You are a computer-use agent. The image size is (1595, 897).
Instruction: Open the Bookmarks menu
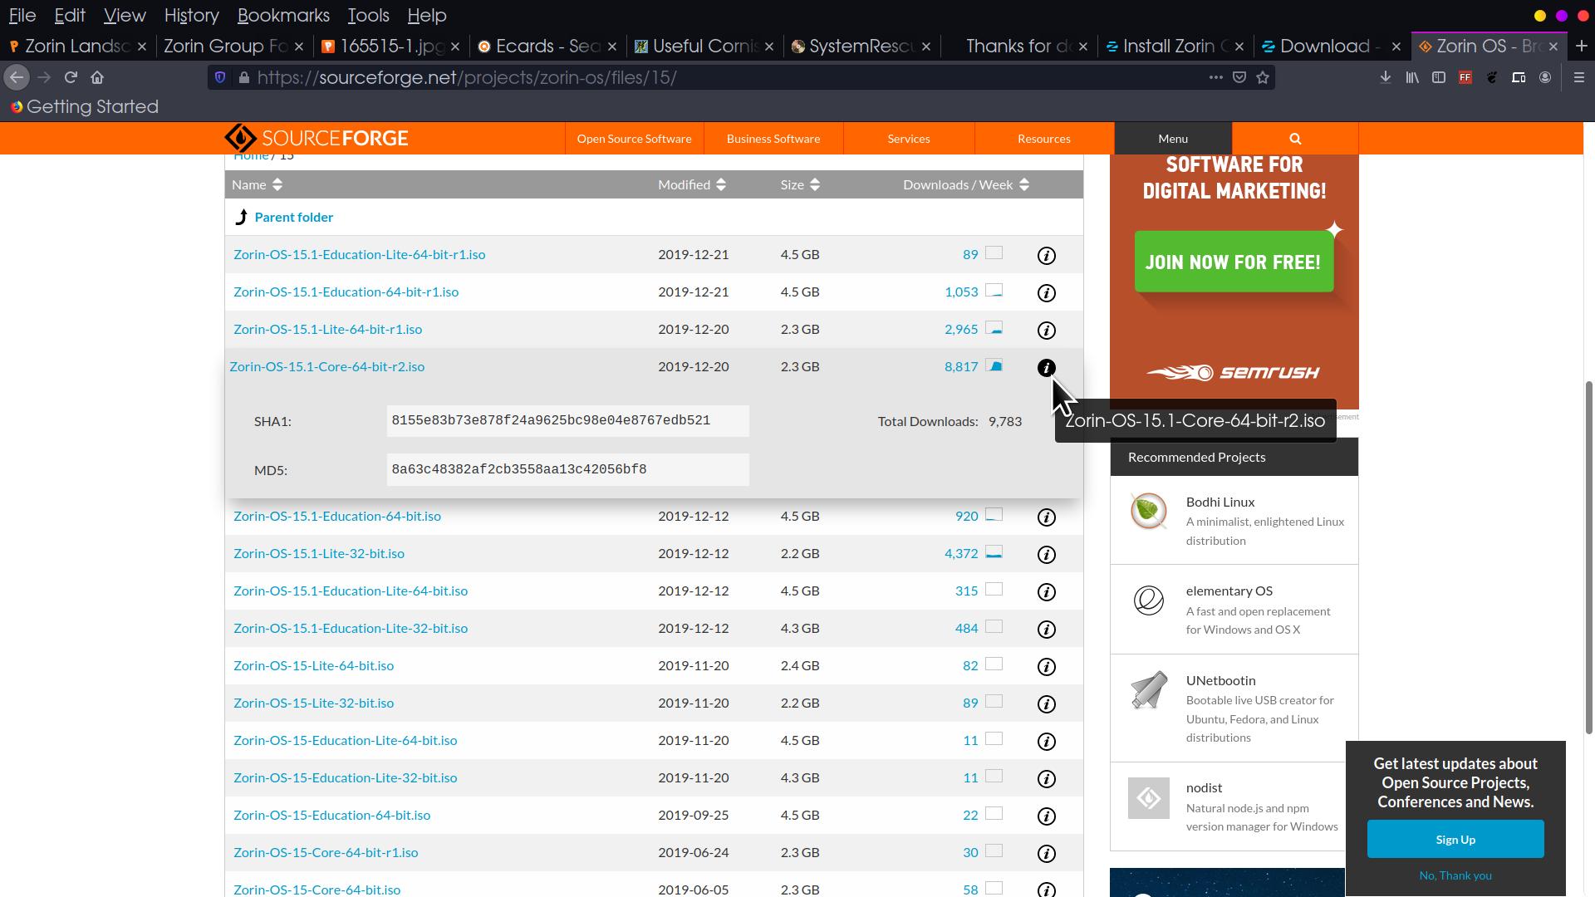(282, 15)
